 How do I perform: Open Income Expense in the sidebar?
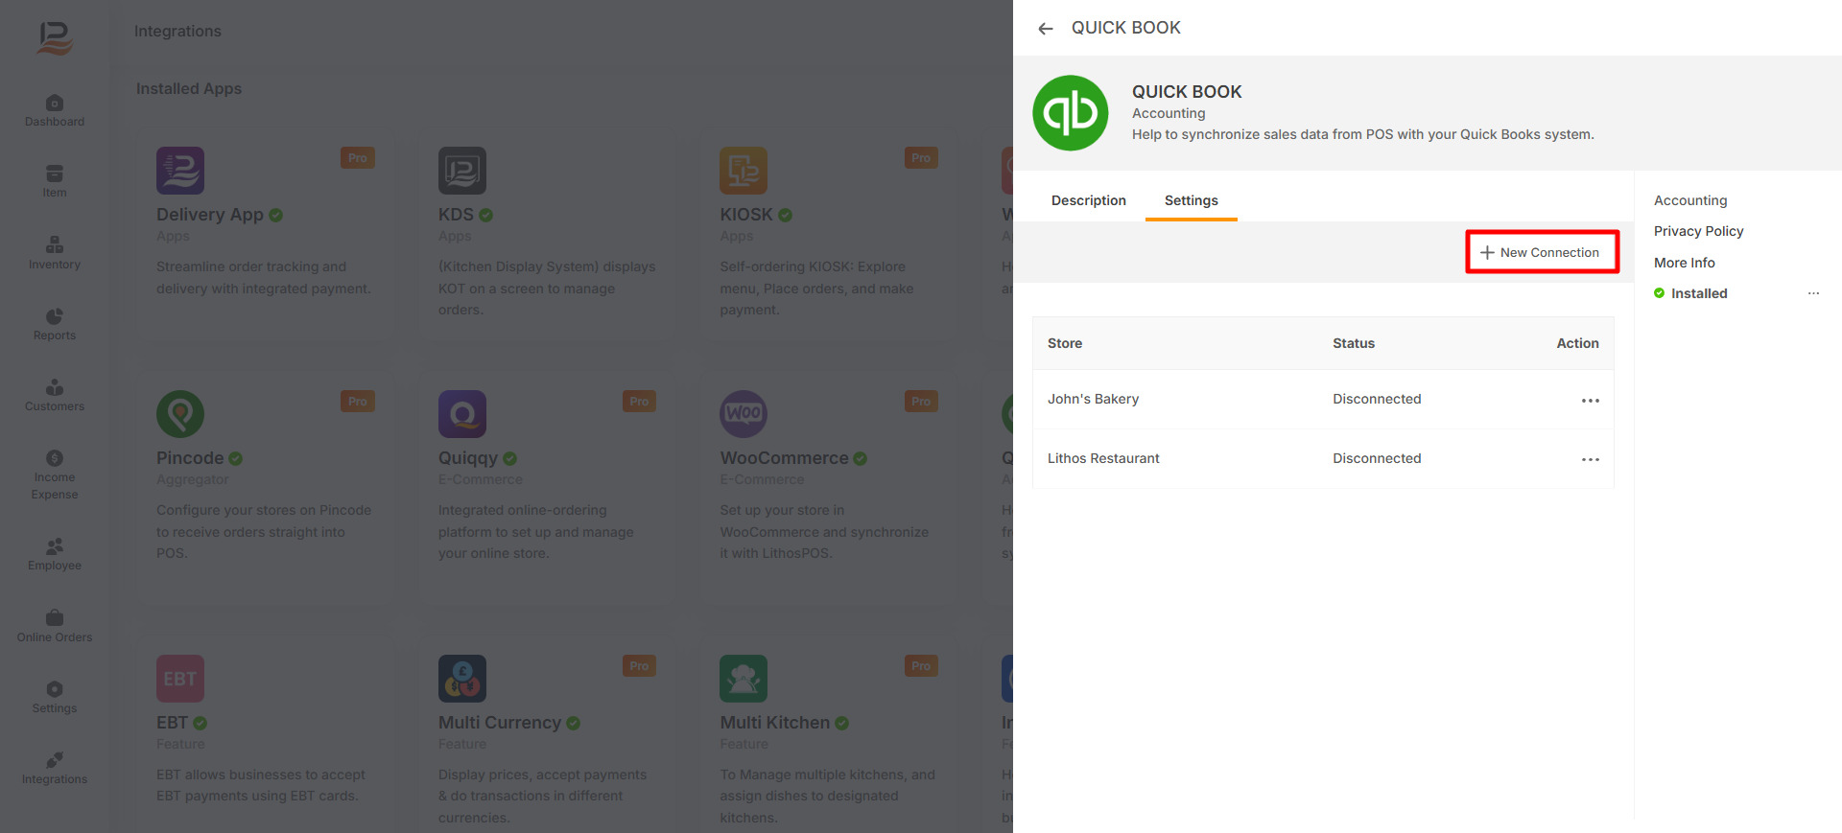[x=55, y=475]
